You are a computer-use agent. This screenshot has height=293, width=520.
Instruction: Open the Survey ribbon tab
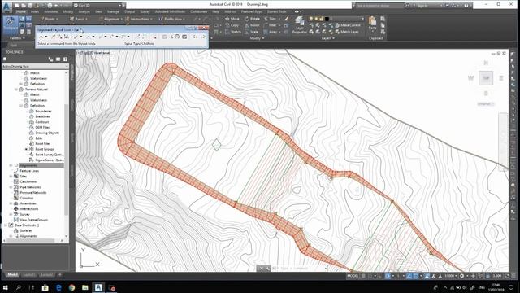(145, 11)
